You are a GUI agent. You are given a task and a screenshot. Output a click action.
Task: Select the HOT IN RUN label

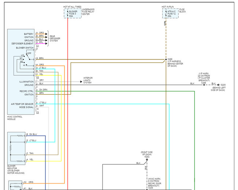[x=168, y=7]
